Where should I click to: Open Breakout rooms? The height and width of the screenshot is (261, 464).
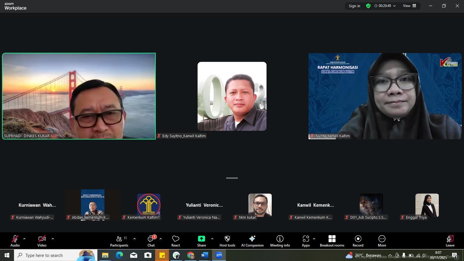332,241
